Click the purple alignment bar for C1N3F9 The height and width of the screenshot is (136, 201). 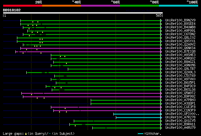tap(107, 111)
